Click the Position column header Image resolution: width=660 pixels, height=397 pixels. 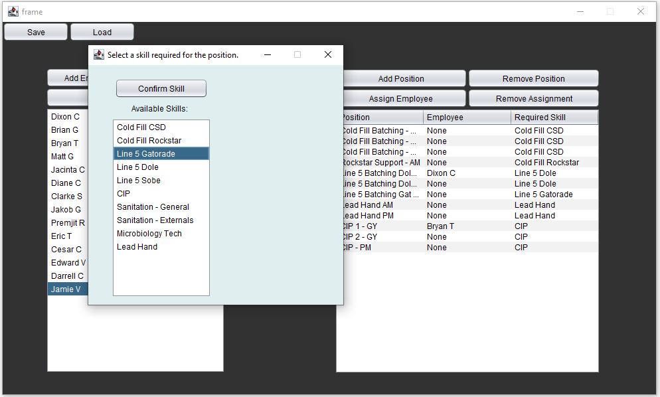(x=383, y=118)
